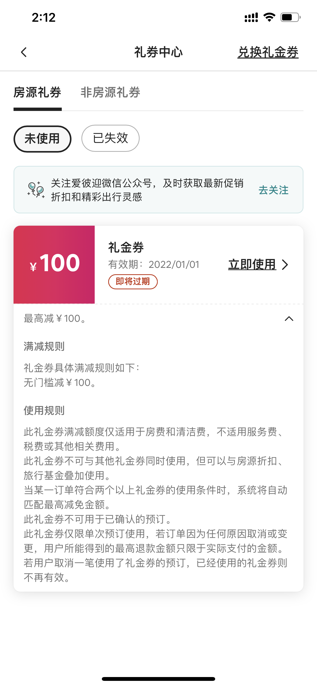Tap 立即使用 to use the coupon
This screenshot has height=687, width=317.
pyautogui.click(x=252, y=265)
